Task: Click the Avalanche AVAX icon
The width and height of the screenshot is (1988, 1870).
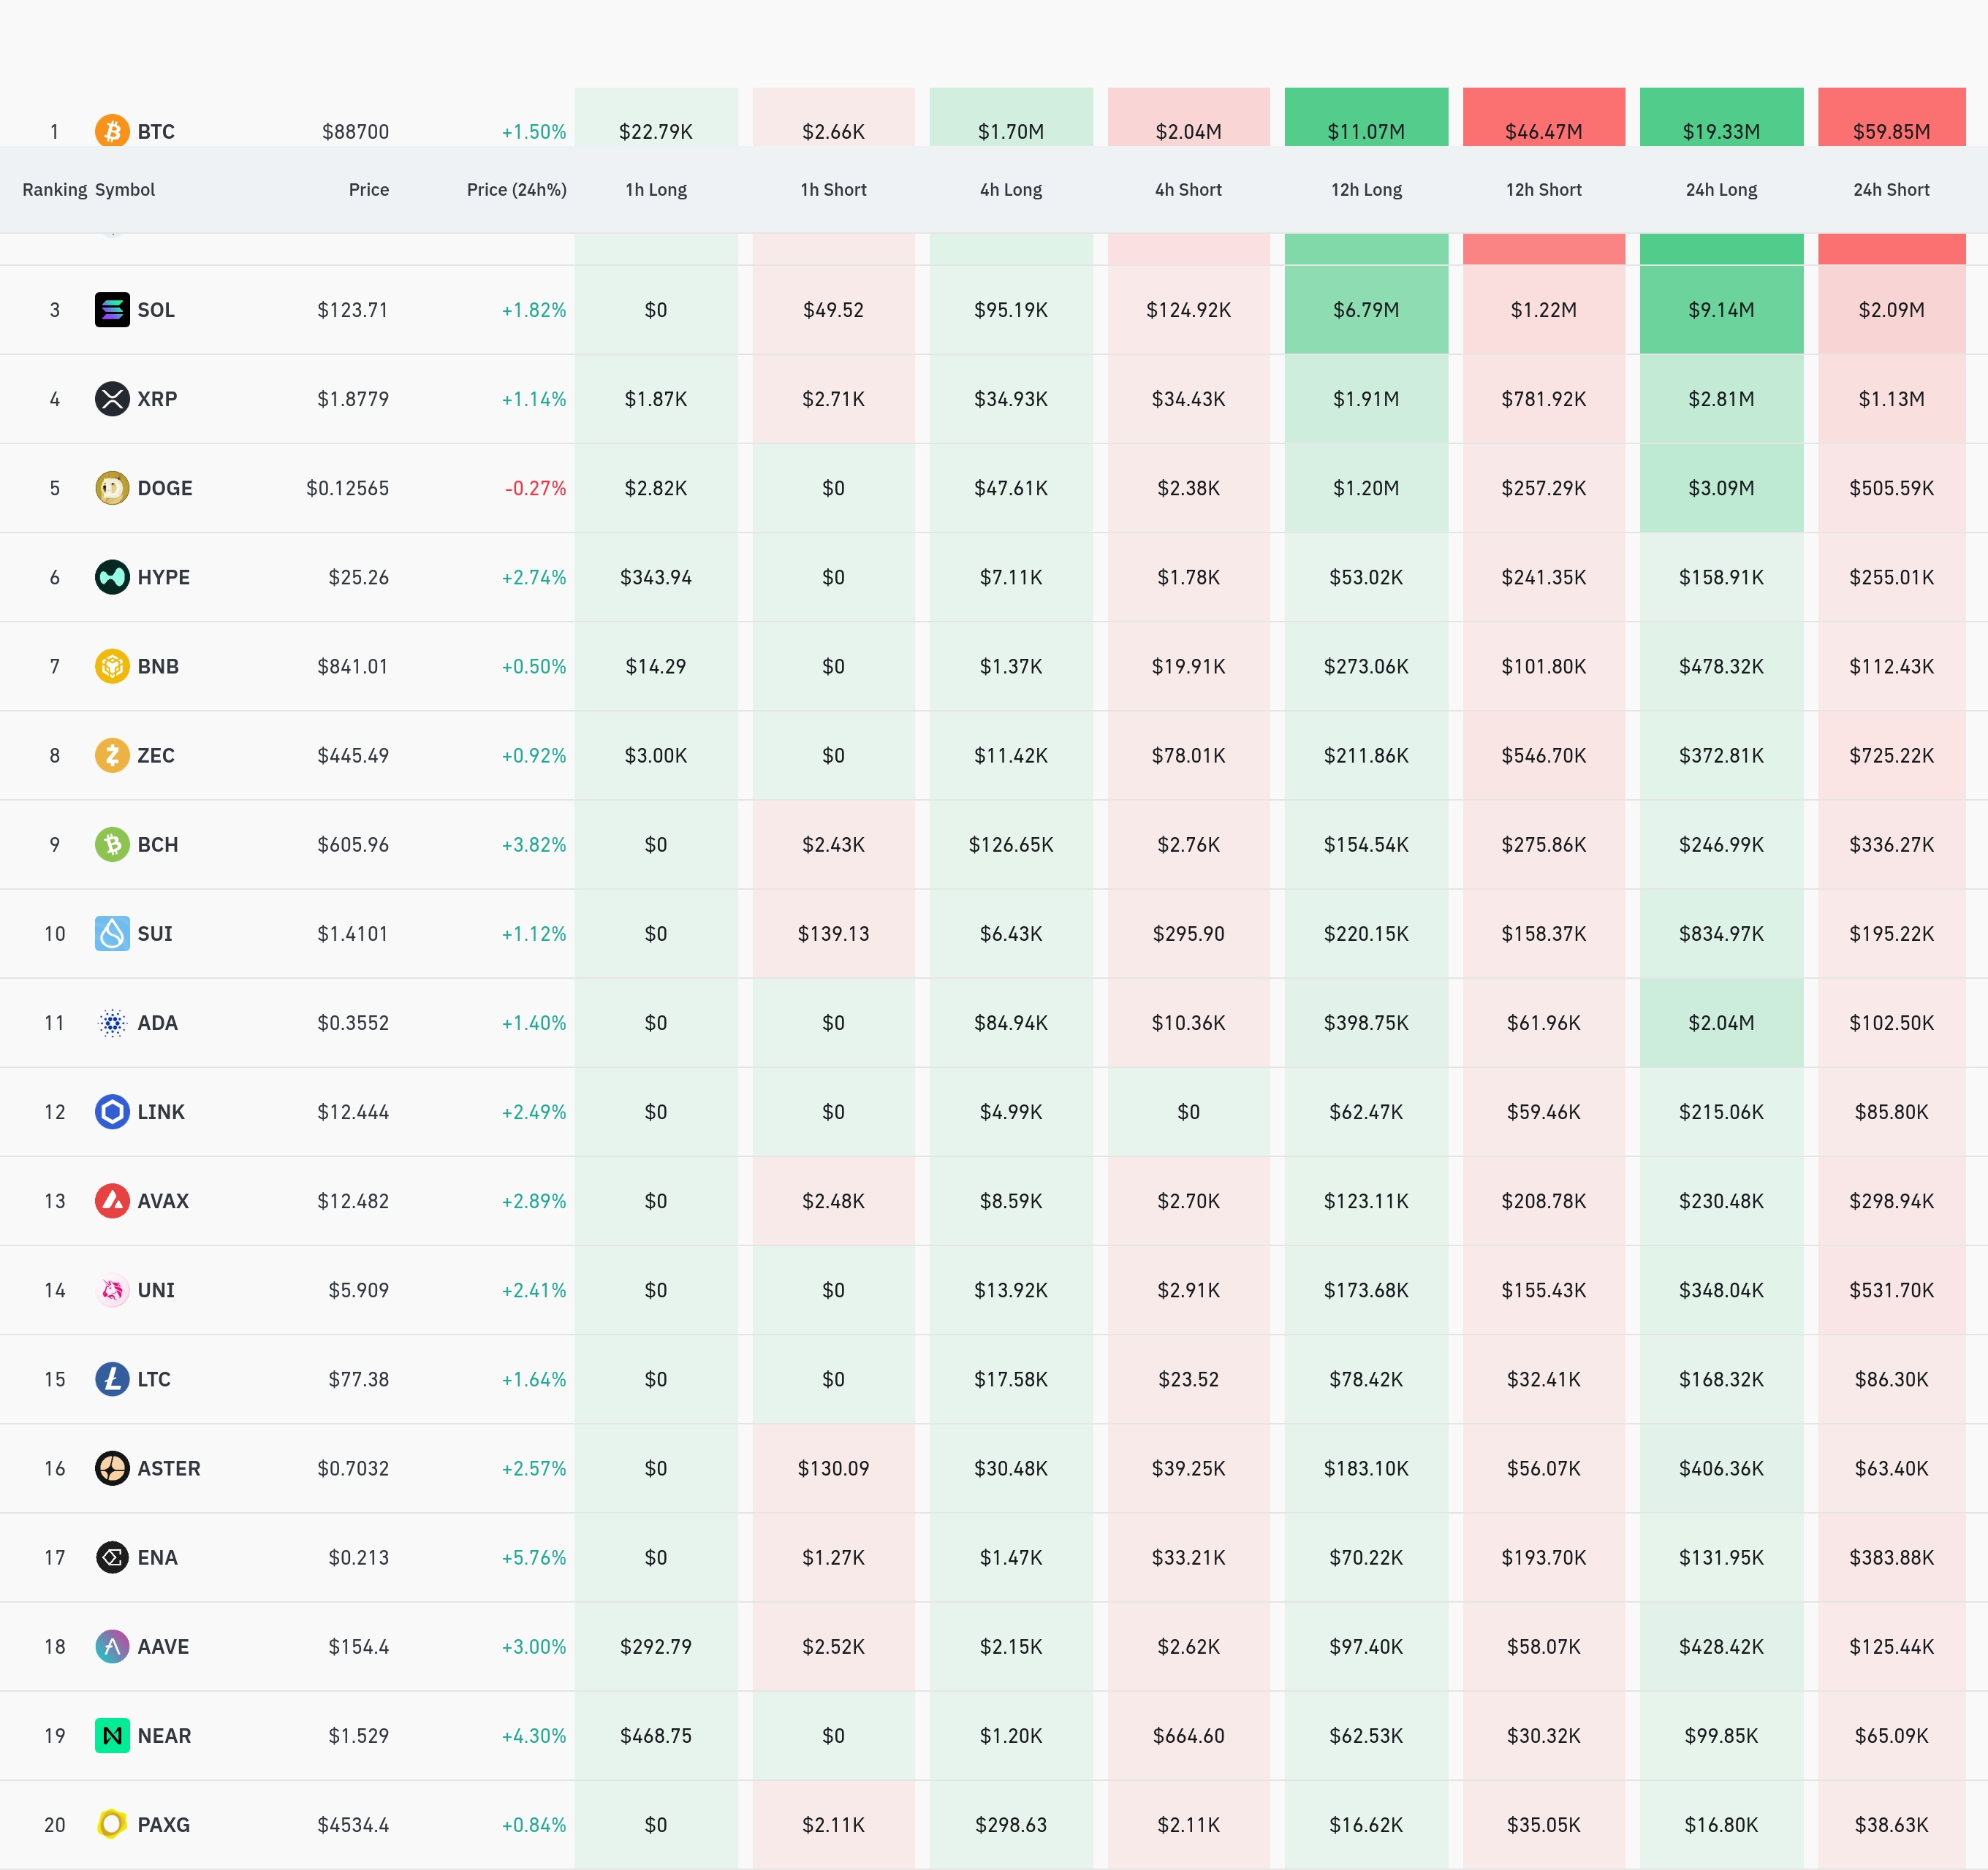Action: pos(112,1200)
